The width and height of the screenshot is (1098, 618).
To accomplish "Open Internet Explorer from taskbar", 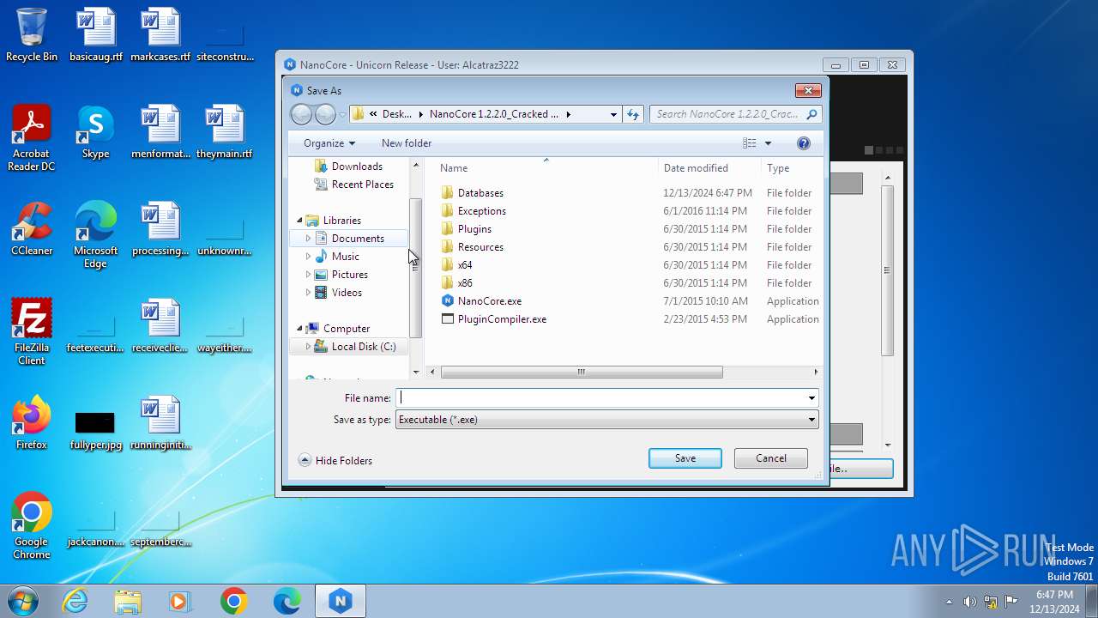I will pos(75,601).
